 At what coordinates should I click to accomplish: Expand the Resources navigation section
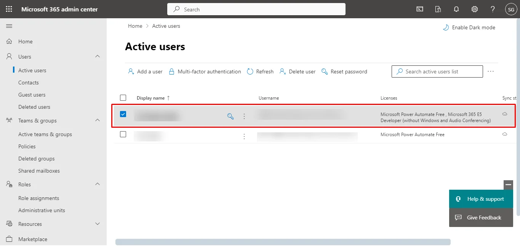point(98,224)
